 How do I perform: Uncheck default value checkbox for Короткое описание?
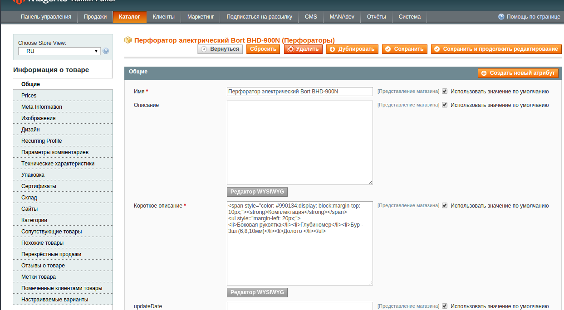pos(445,205)
